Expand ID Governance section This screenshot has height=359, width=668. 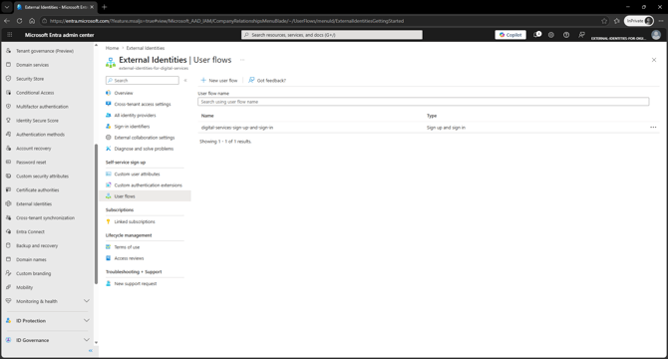[x=87, y=340]
